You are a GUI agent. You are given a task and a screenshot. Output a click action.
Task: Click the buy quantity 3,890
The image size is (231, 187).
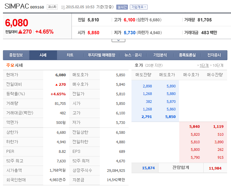[x=219, y=142]
